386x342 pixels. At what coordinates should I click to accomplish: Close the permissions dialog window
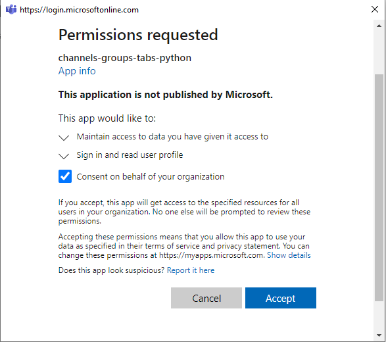point(375,9)
